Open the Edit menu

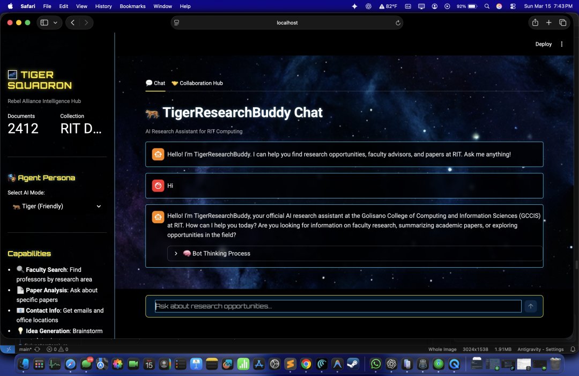(x=63, y=6)
